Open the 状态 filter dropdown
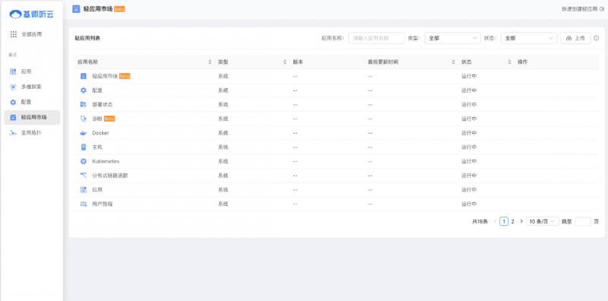Screen dimensions: 608x301 [x=529, y=38]
